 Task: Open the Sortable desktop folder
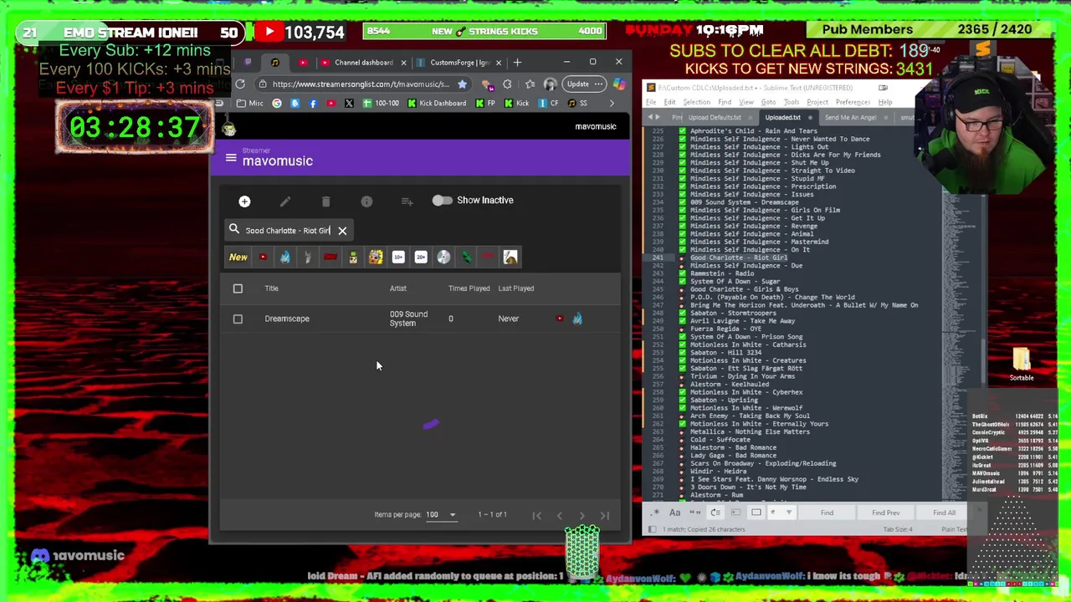point(1022,364)
